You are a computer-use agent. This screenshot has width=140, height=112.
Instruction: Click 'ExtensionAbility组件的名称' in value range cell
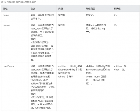pos(98,71)
